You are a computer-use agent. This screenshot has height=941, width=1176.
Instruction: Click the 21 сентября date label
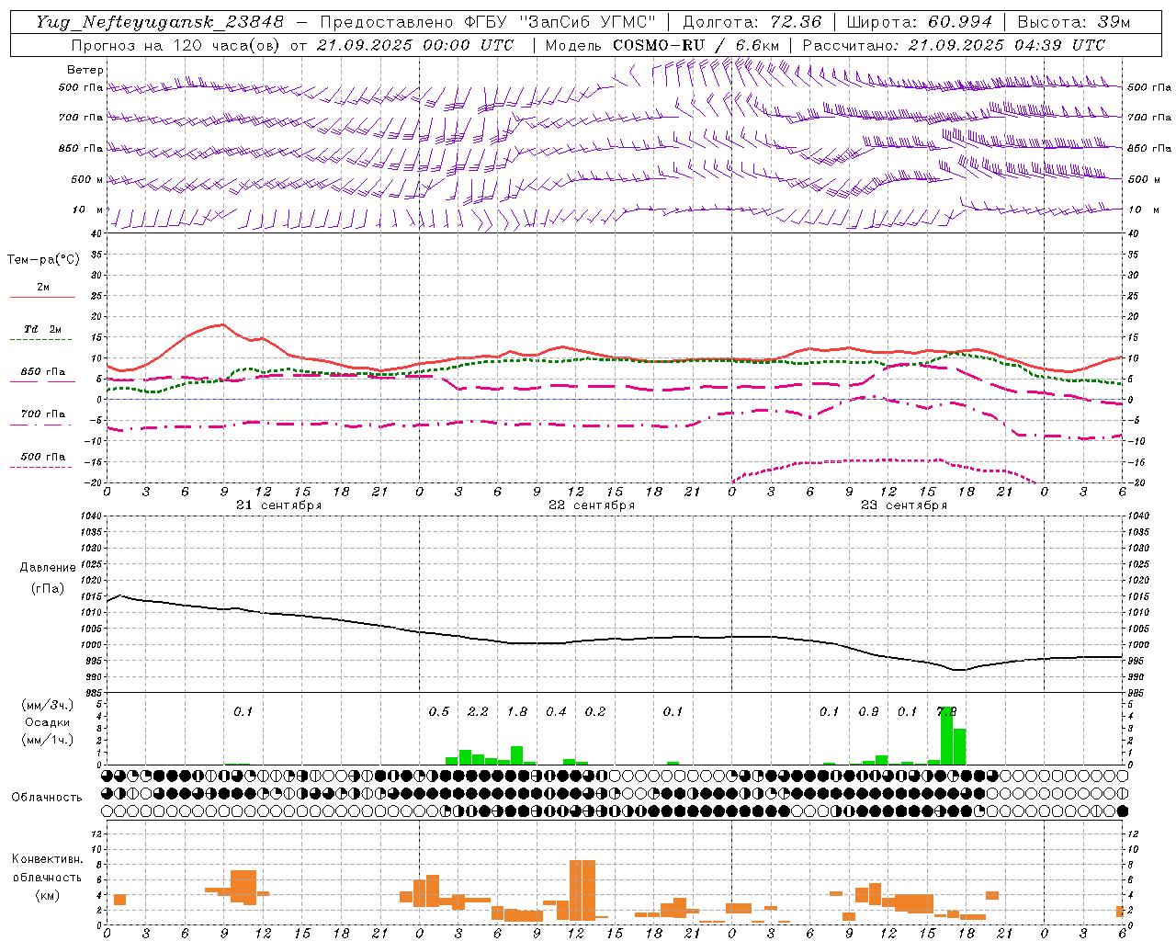tap(279, 505)
